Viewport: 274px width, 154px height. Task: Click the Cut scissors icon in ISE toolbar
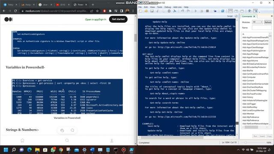tap(158, 11)
